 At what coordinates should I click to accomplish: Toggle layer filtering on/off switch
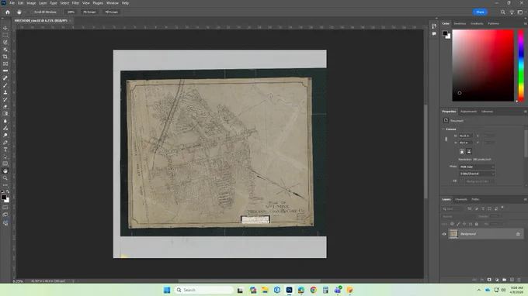502,208
